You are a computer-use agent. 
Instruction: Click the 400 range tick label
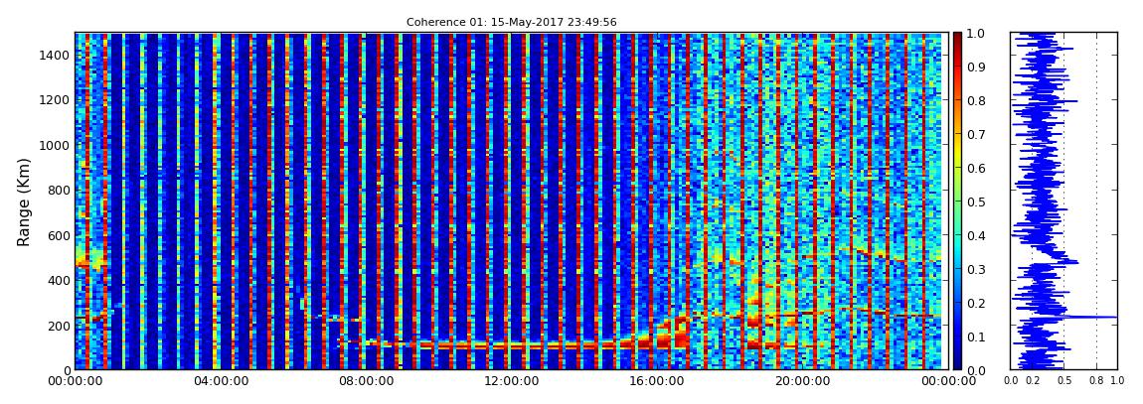click(x=59, y=280)
